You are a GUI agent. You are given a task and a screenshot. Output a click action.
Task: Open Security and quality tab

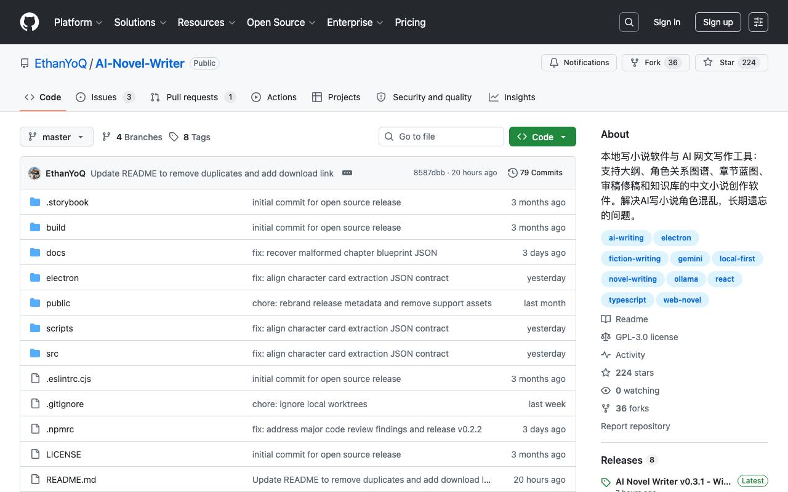(424, 97)
